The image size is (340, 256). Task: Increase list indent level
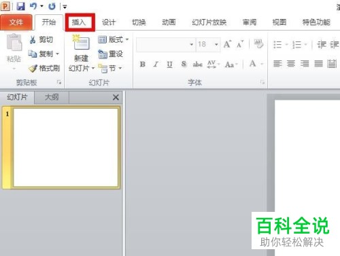tap(335, 44)
